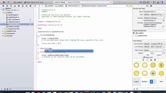Add a new file with the plus button
Image resolution: width=166 pixels, height=93 pixels.
2,89
